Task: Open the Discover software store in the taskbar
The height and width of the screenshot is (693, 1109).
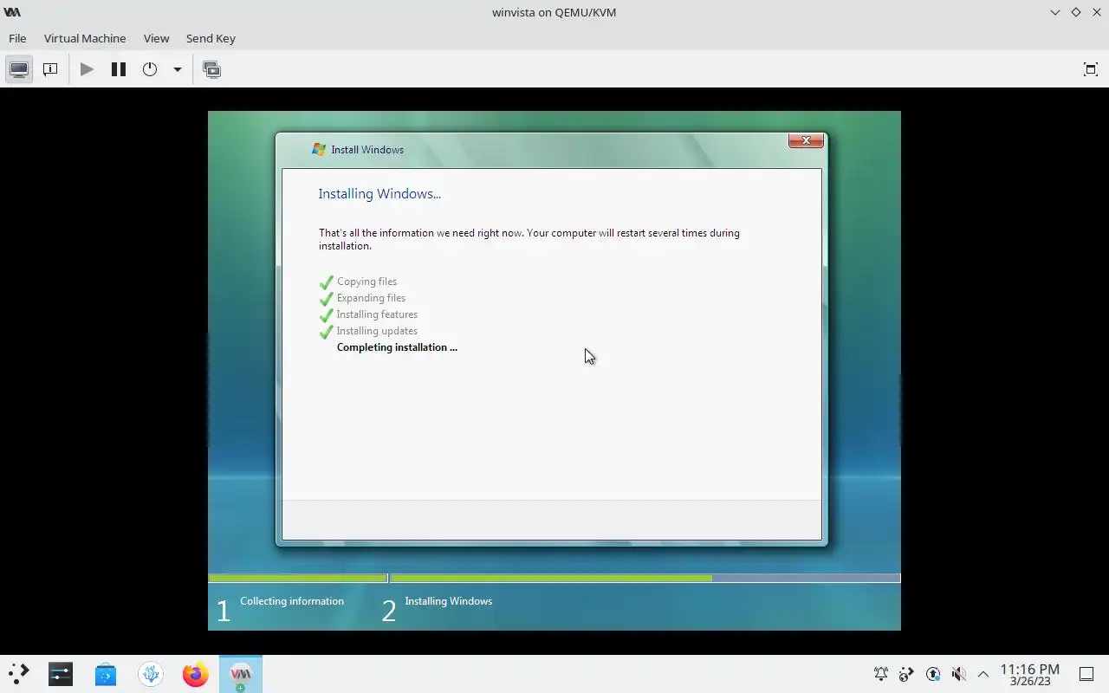Action: 106,674
